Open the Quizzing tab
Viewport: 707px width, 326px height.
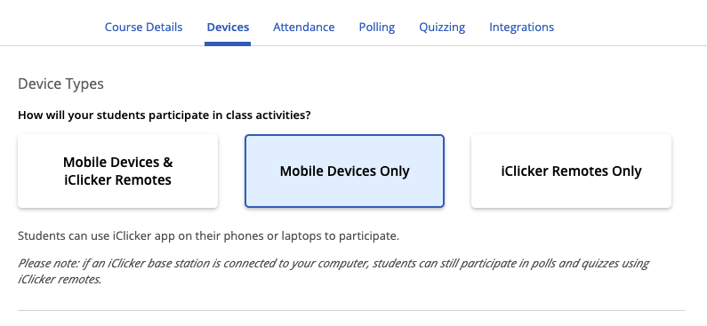[x=442, y=27]
